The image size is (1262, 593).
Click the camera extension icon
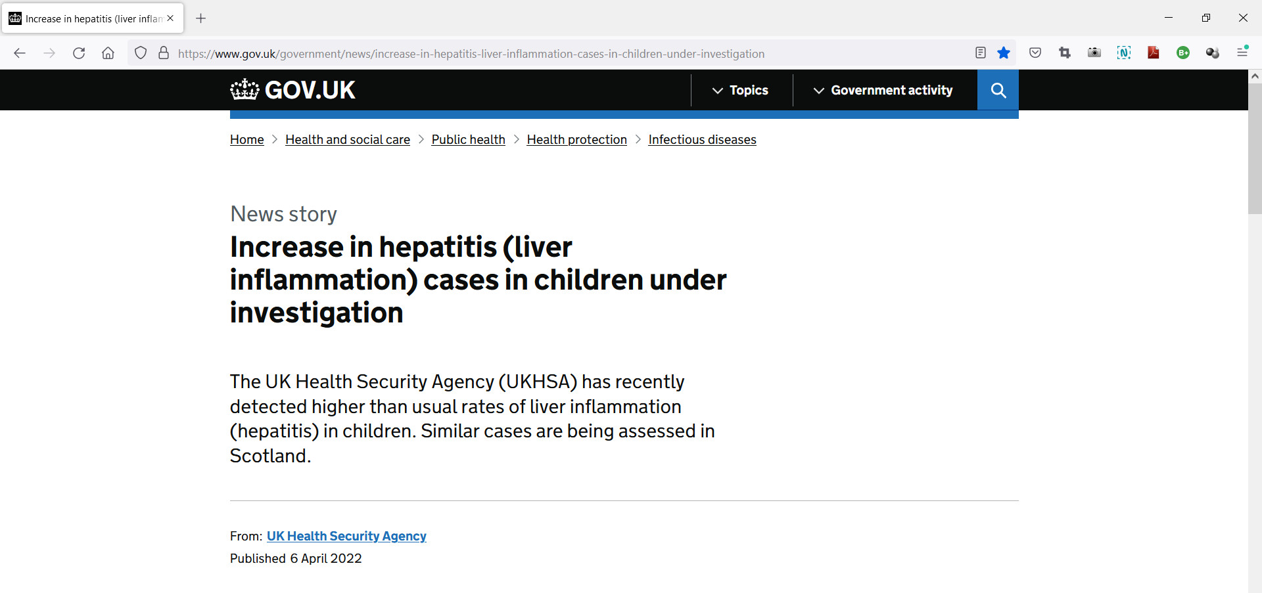pos(1094,53)
